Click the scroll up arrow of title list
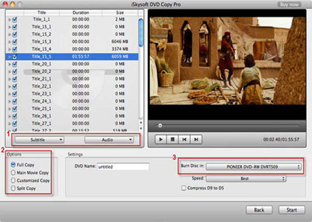The height and width of the screenshot is (222, 312). click(x=141, y=123)
